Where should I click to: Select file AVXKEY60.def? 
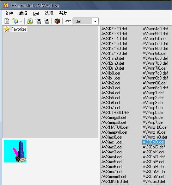click(114, 49)
